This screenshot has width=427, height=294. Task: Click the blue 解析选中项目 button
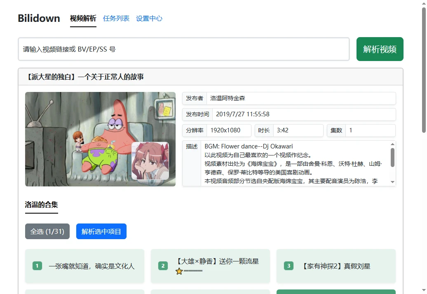pyautogui.click(x=101, y=231)
